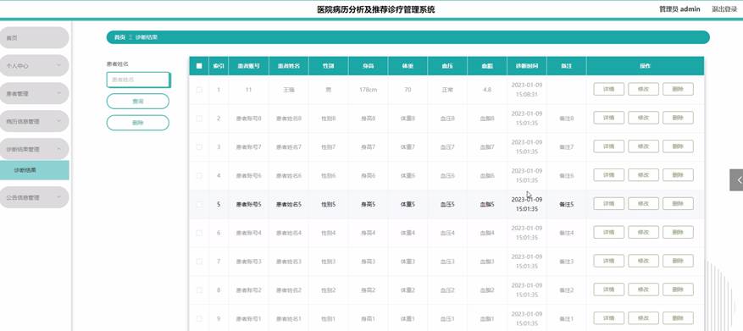Click 首页 in the breadcrumb bar

120,37
